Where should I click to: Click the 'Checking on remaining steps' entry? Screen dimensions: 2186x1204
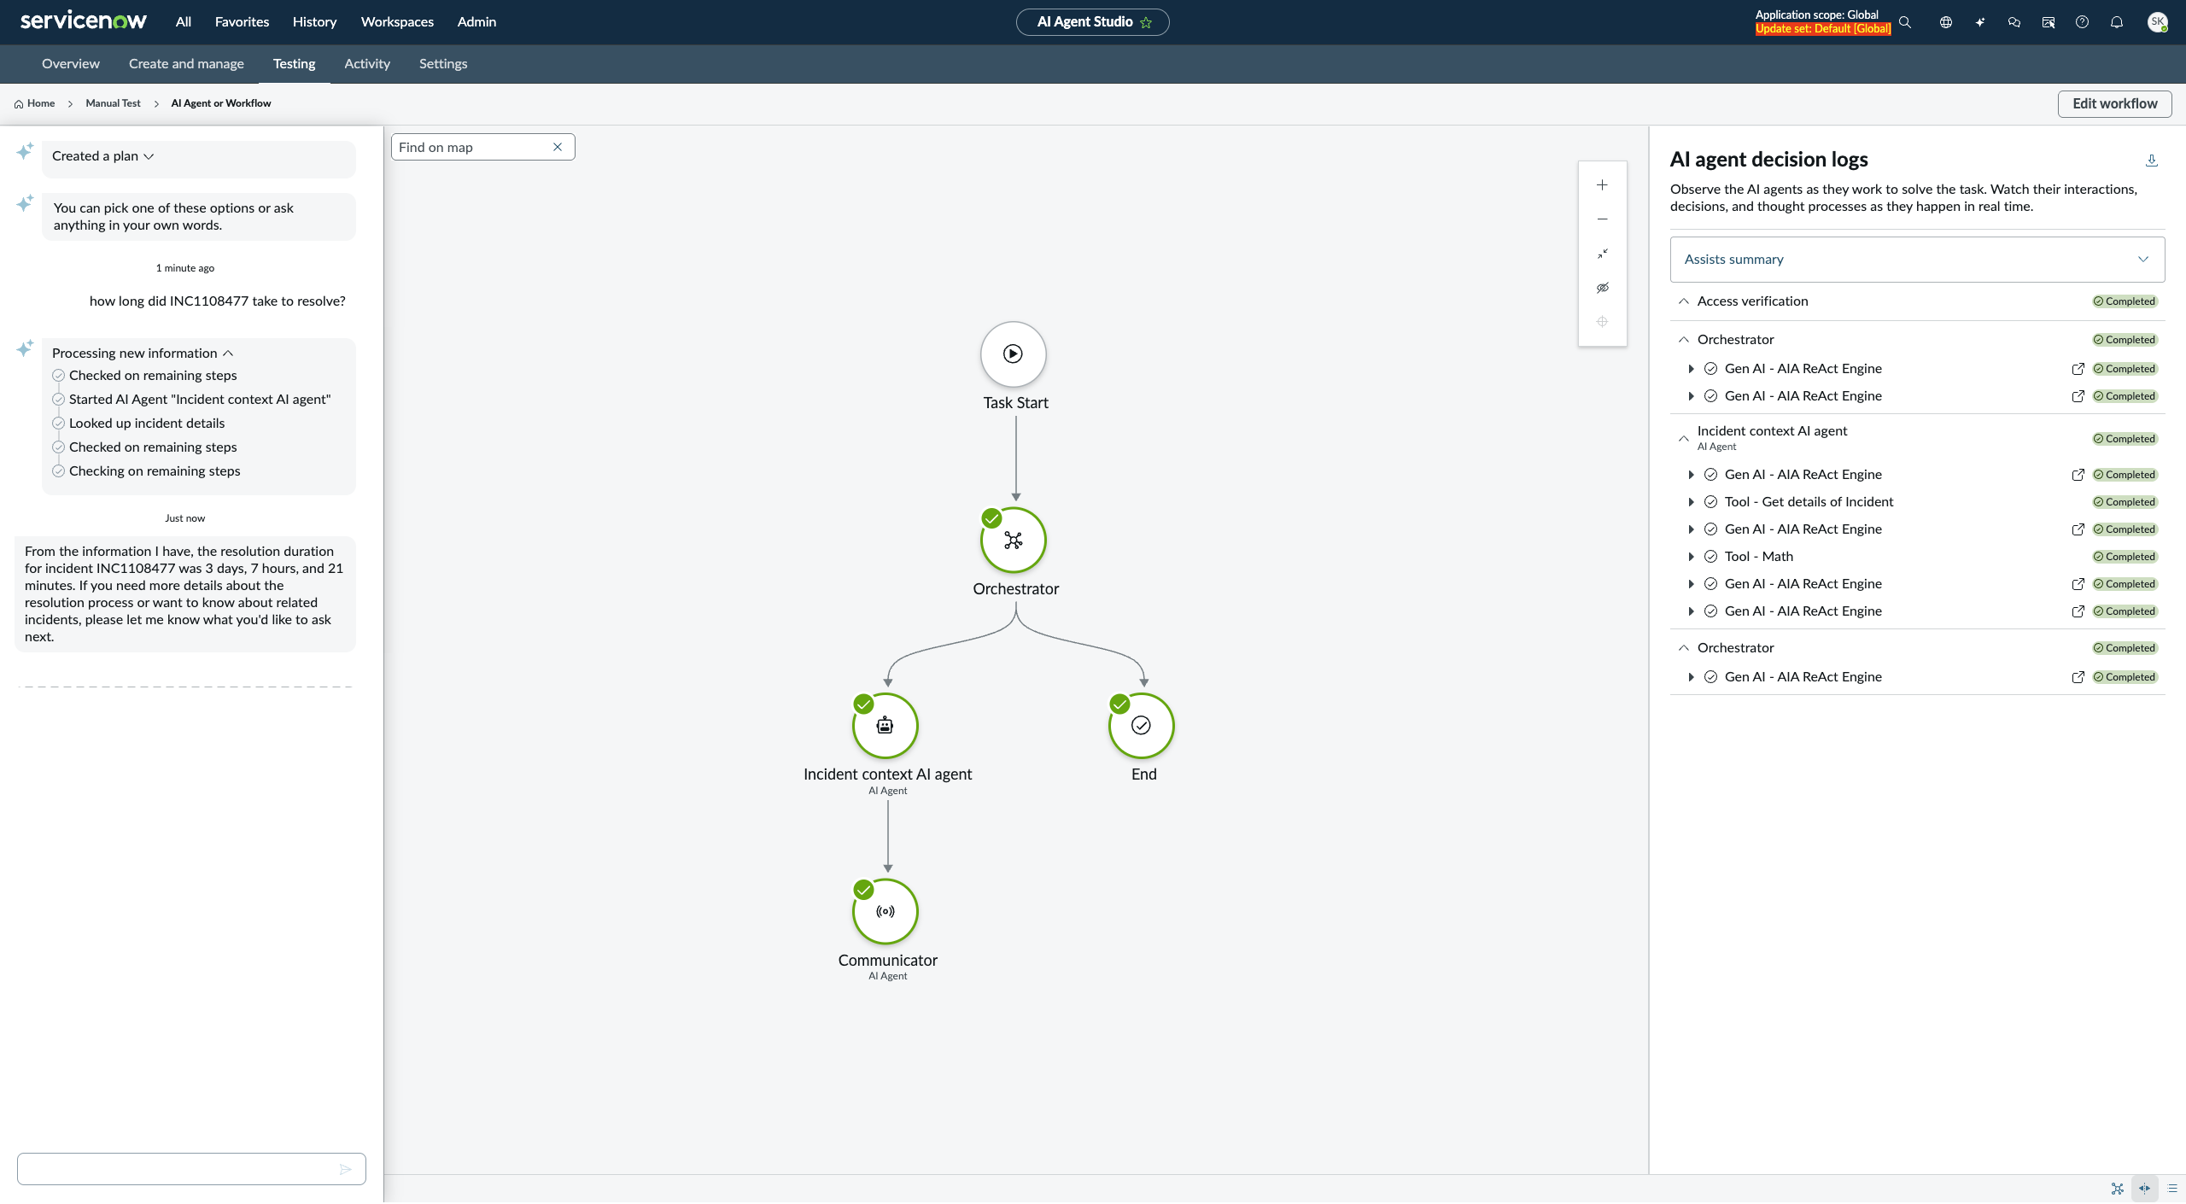pyautogui.click(x=155, y=471)
